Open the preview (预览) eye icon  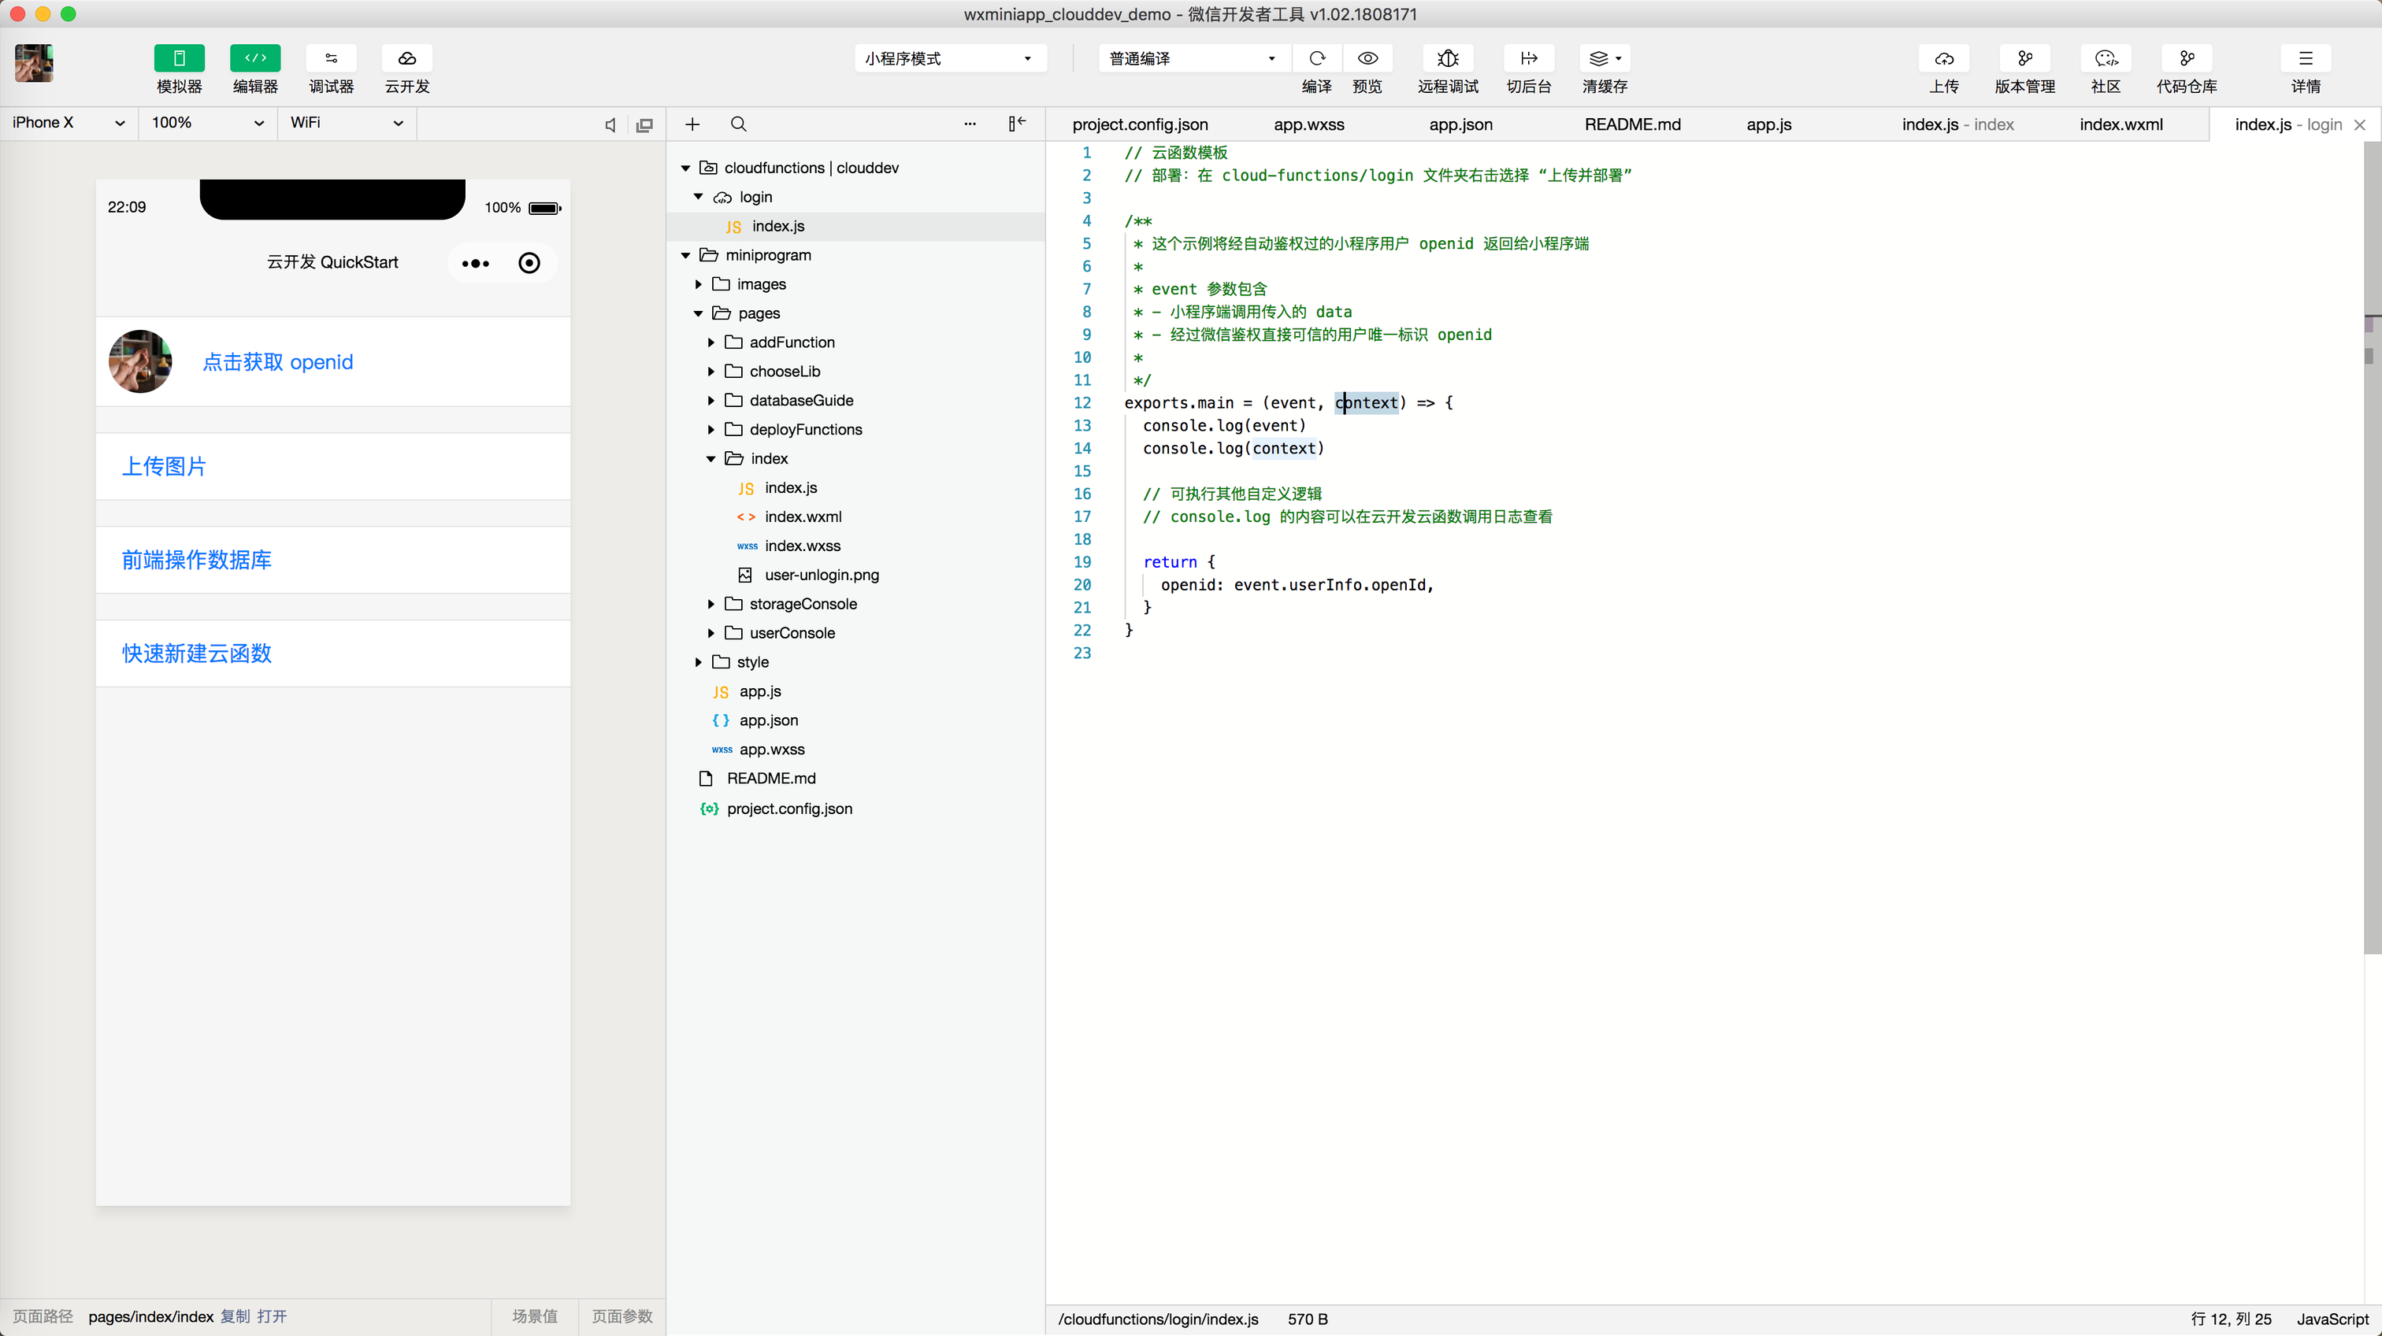1367,58
